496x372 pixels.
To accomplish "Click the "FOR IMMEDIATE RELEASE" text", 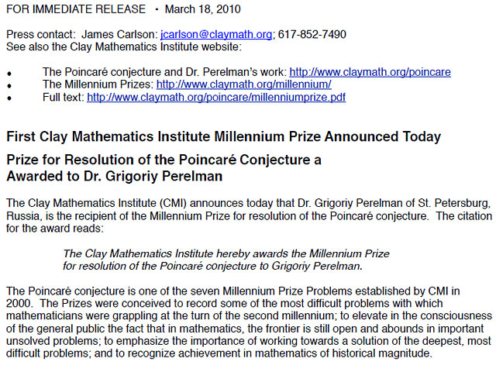I will (x=76, y=9).
